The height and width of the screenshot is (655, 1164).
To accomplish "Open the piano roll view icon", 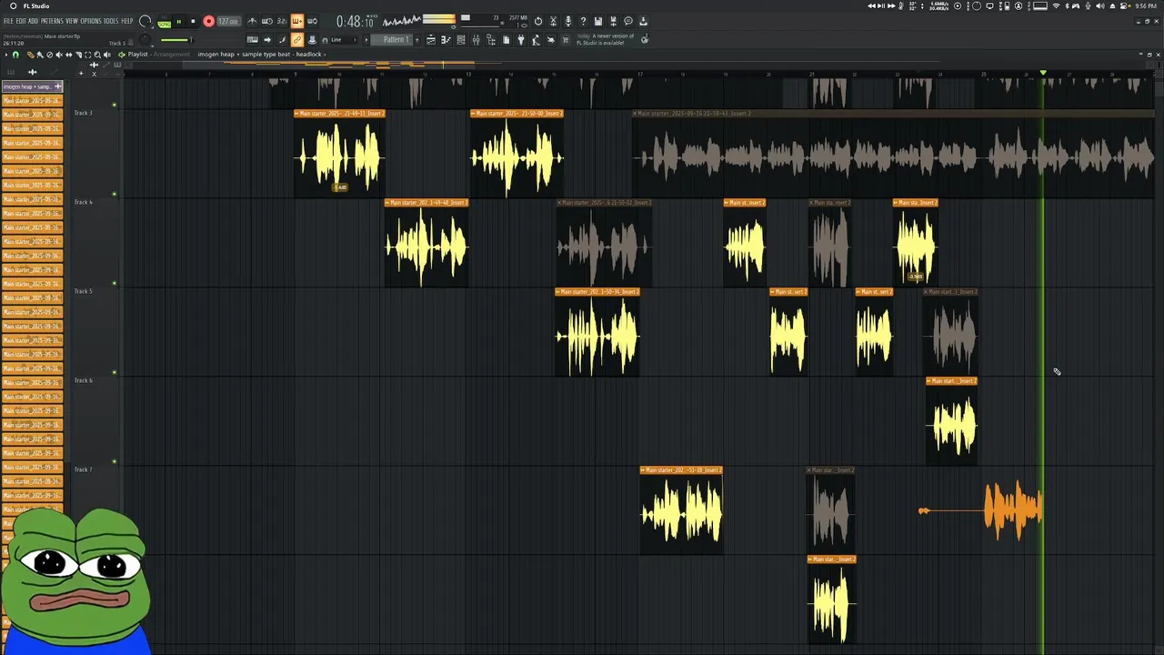I will click(446, 40).
